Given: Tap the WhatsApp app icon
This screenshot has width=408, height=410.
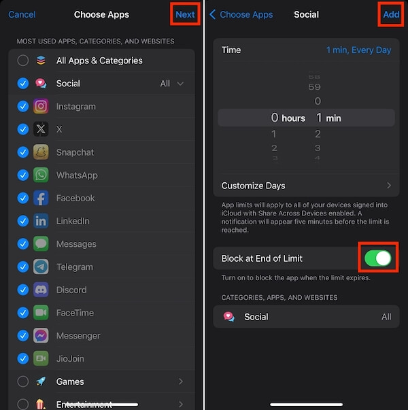Looking at the screenshot, I should point(41,175).
